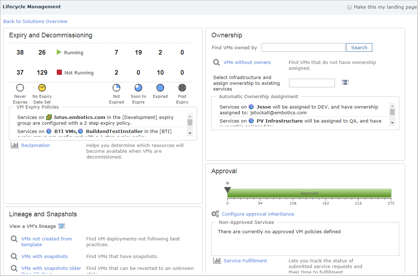Click the View a VM's lineage icon
The height and width of the screenshot is (276, 418).
point(61,226)
